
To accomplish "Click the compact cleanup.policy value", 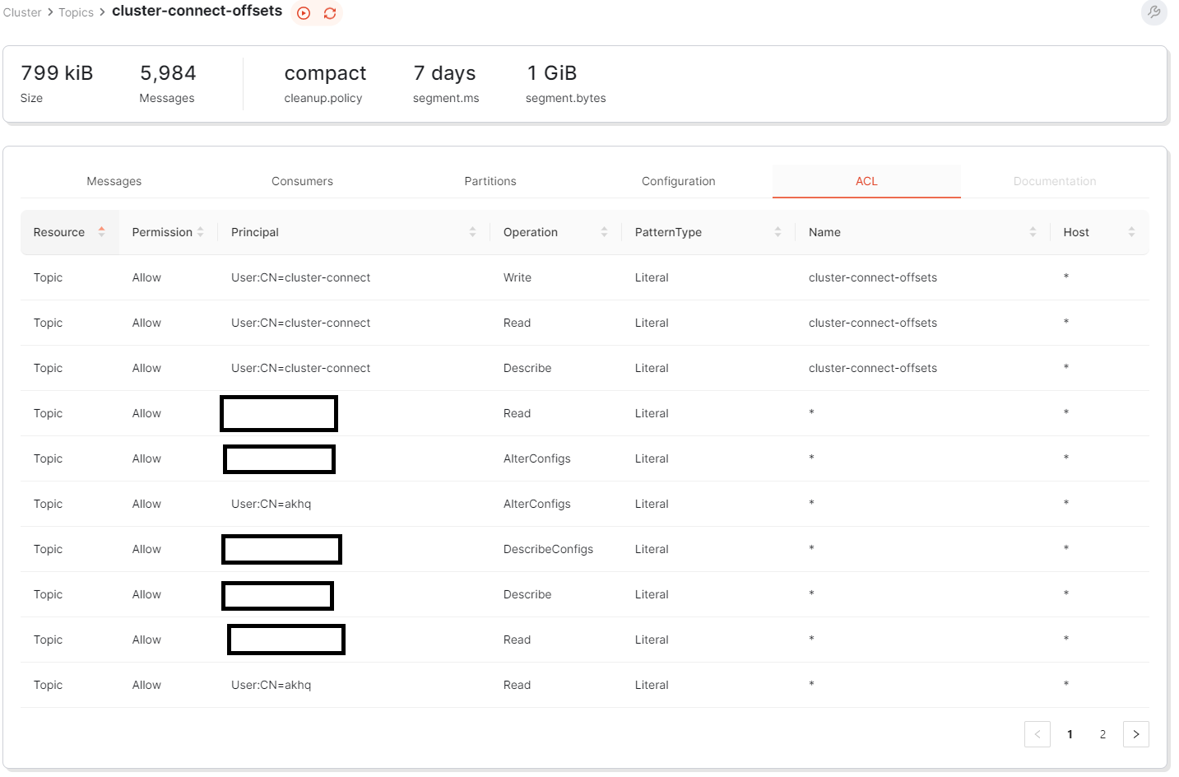I will click(325, 73).
